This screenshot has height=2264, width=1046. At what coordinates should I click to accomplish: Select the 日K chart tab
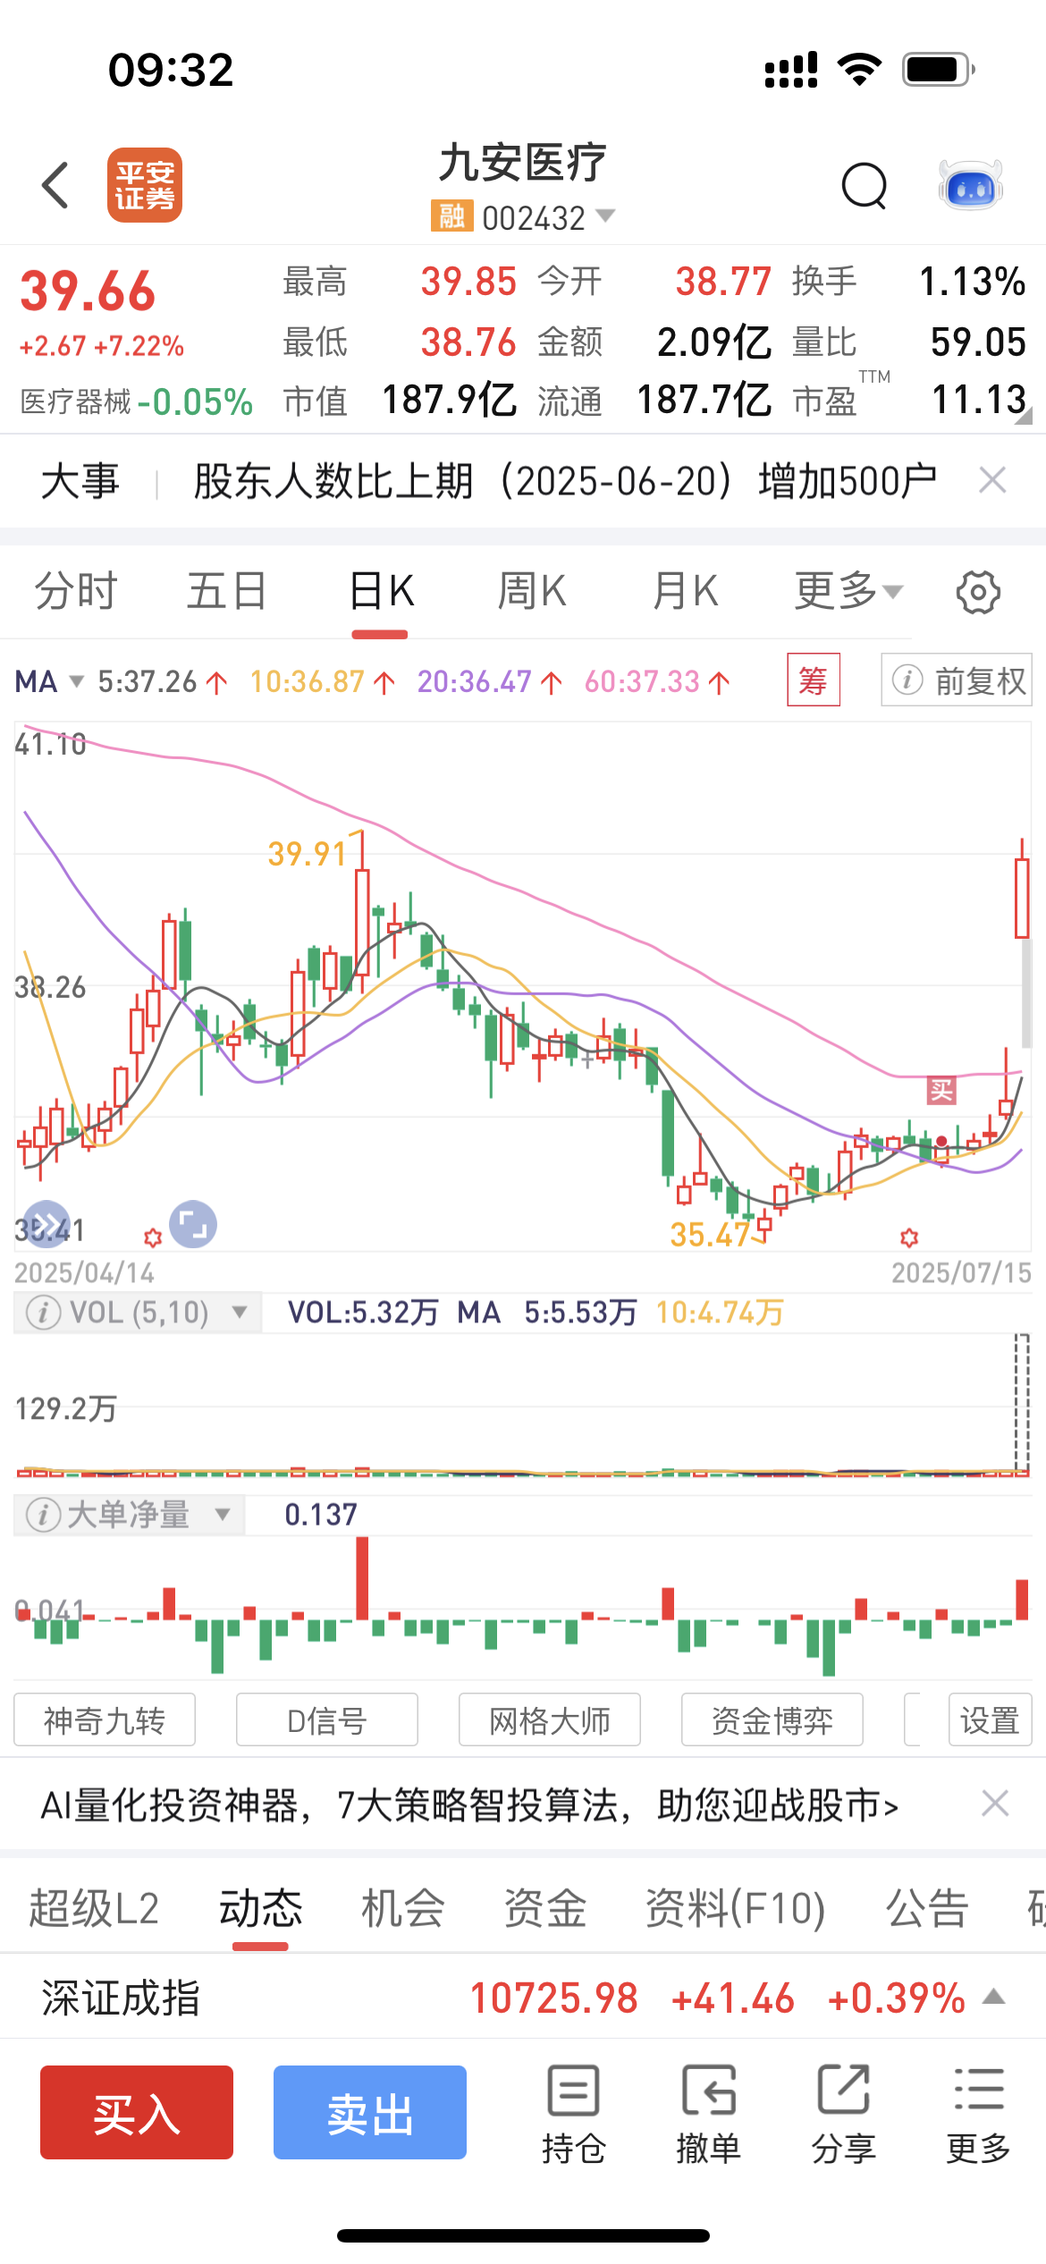click(381, 592)
